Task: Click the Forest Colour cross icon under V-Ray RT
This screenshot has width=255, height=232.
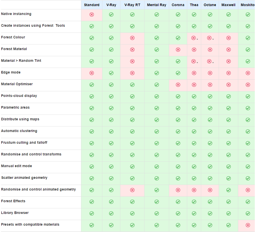Action: 132,38
